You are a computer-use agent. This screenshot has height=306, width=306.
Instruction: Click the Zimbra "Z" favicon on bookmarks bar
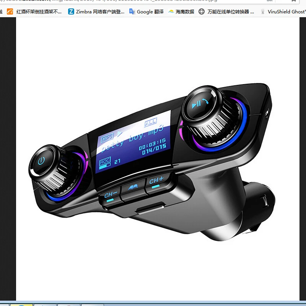click(x=71, y=11)
